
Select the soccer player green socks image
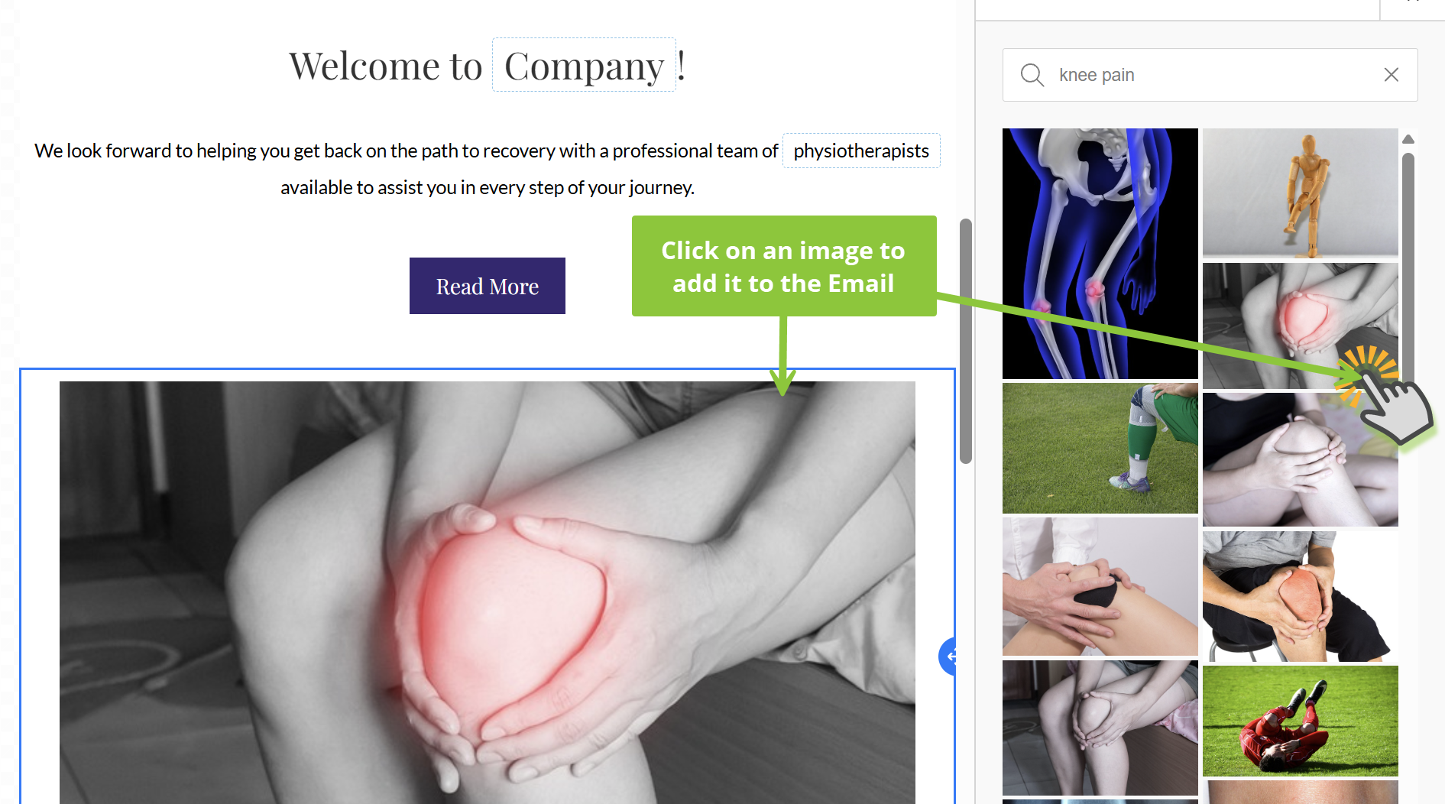pyautogui.click(x=1100, y=448)
